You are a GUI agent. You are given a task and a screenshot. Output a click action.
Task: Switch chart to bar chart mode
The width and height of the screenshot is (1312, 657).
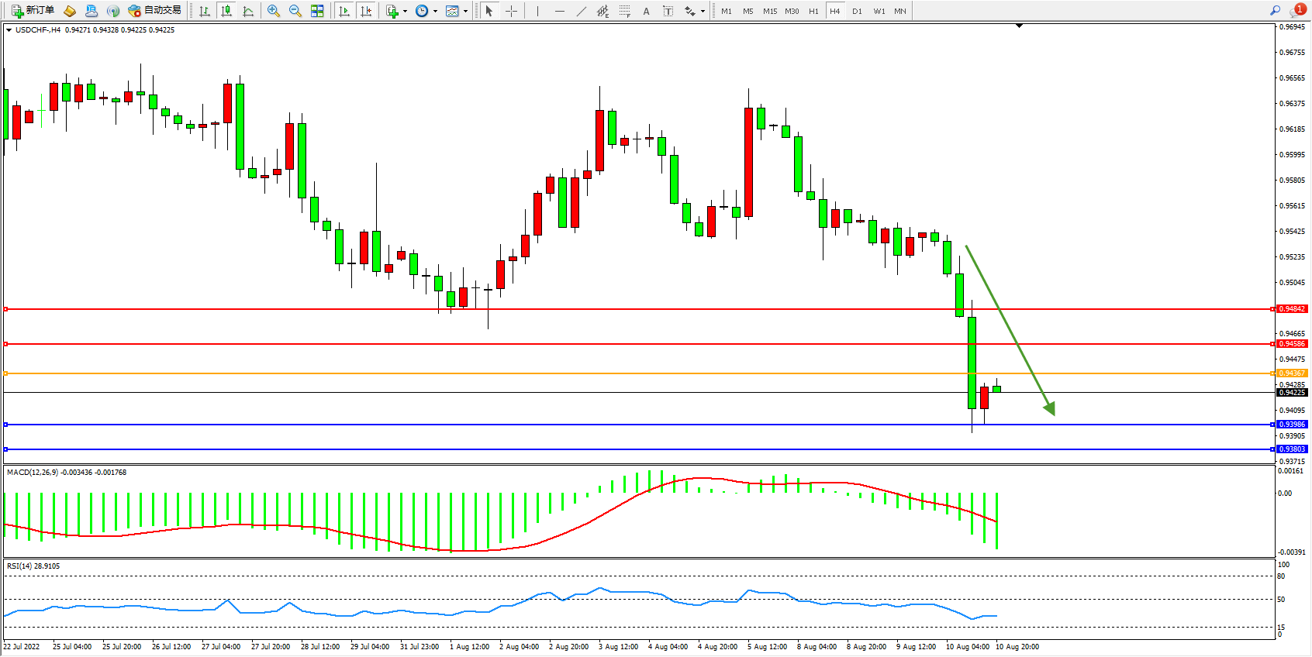point(205,11)
